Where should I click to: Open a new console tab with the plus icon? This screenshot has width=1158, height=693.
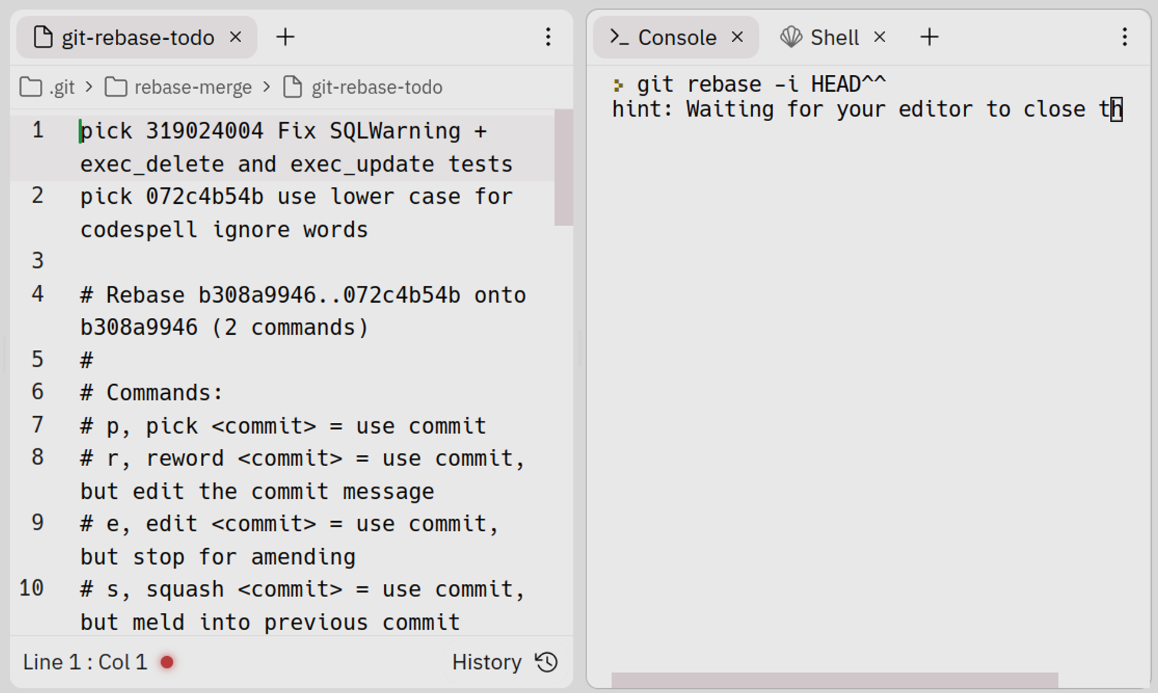click(x=929, y=37)
